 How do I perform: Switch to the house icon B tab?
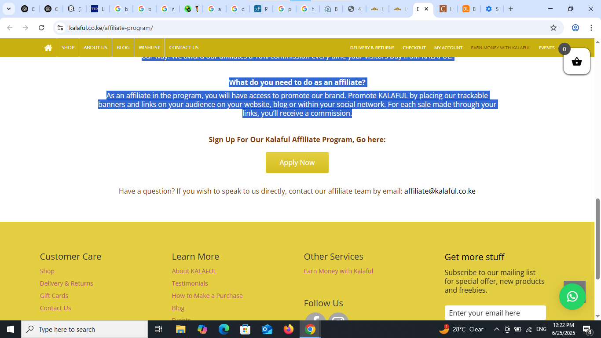(331, 9)
